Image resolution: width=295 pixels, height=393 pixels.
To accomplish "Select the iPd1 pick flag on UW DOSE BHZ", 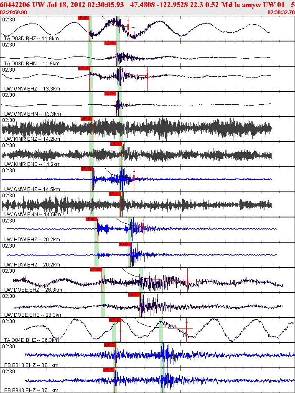I will (x=96, y=269).
